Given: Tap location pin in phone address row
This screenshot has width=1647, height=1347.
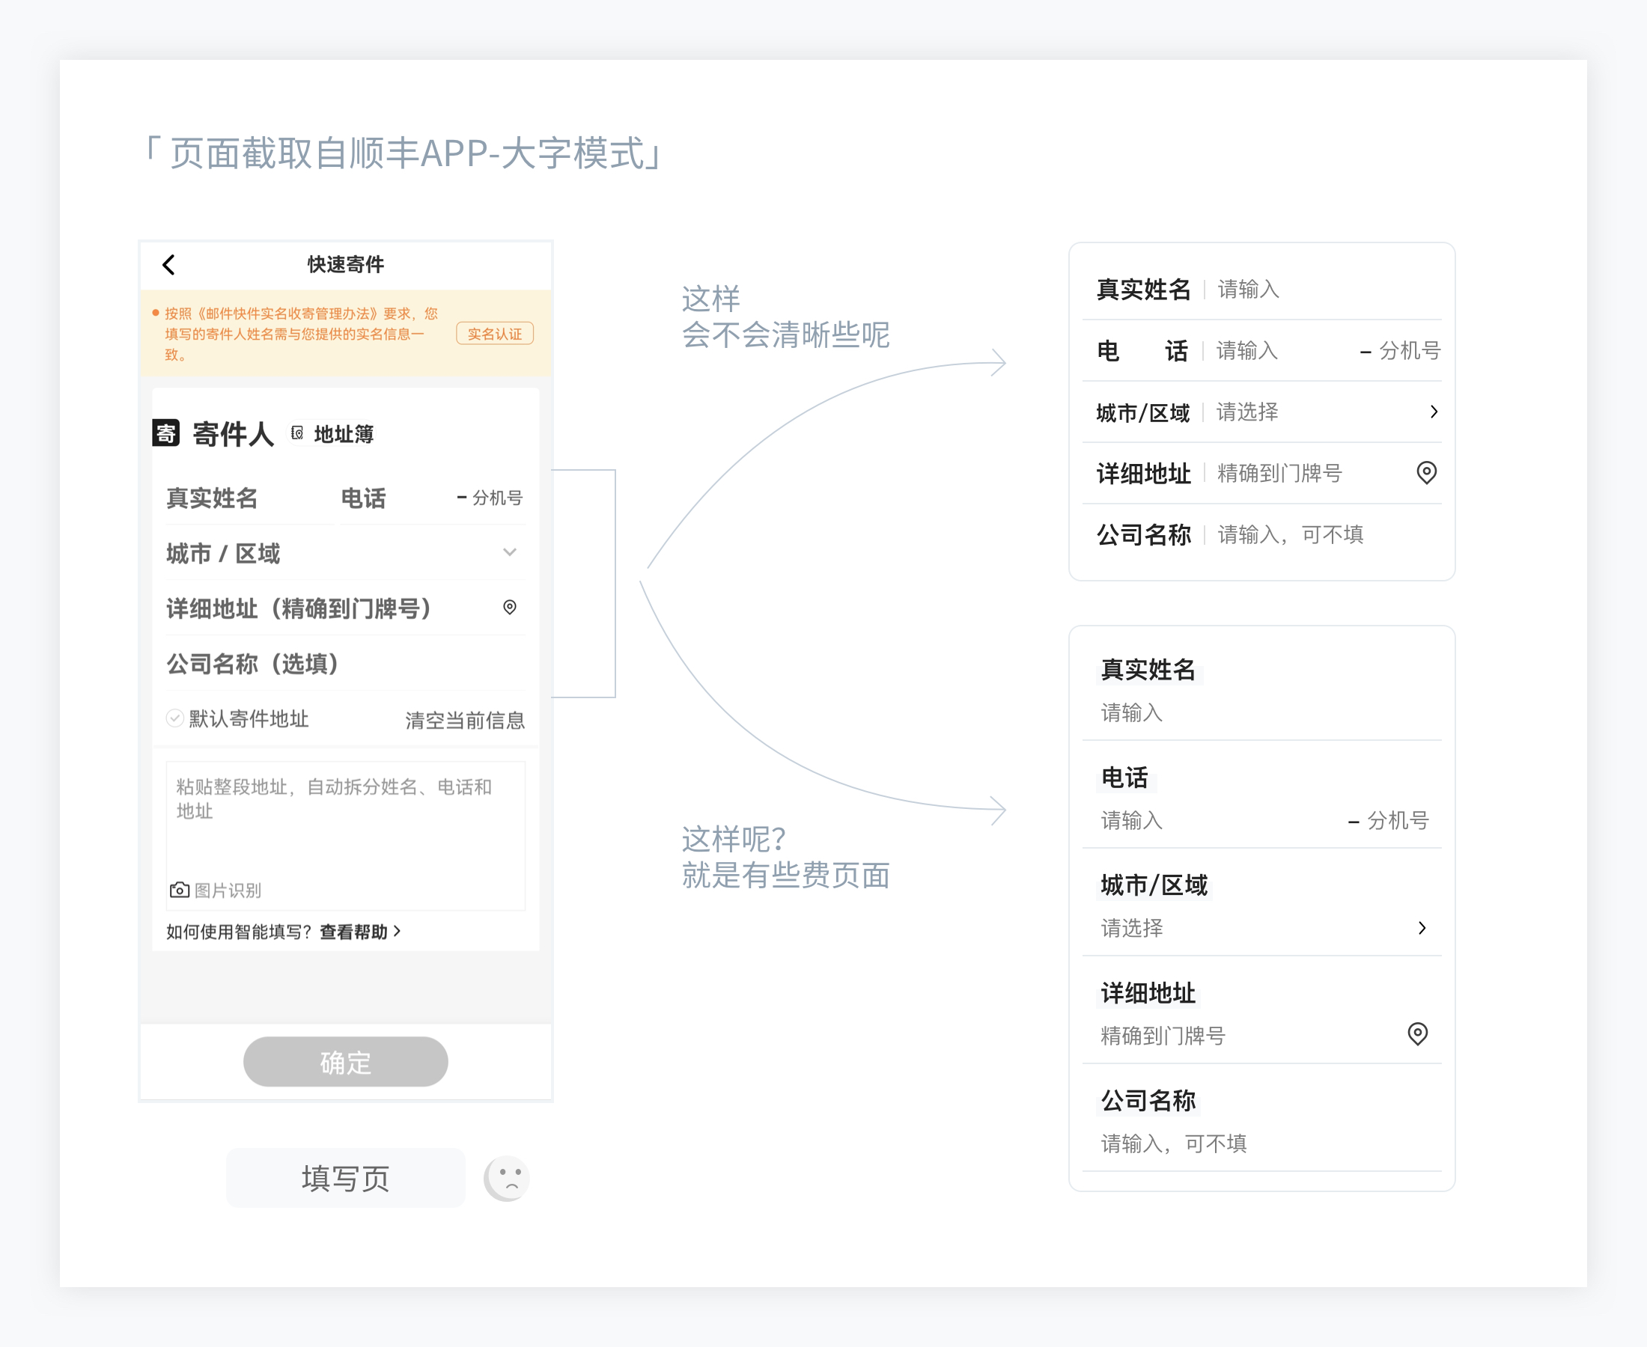Looking at the screenshot, I should pyautogui.click(x=510, y=607).
